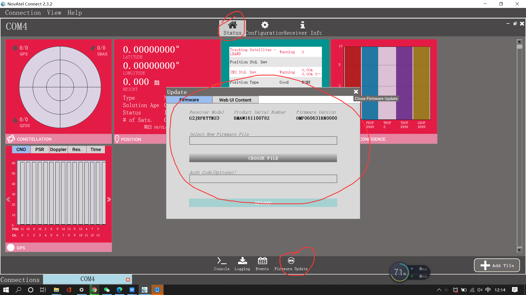This screenshot has width=526, height=295.
Task: Open the Logging panel
Action: 242,263
